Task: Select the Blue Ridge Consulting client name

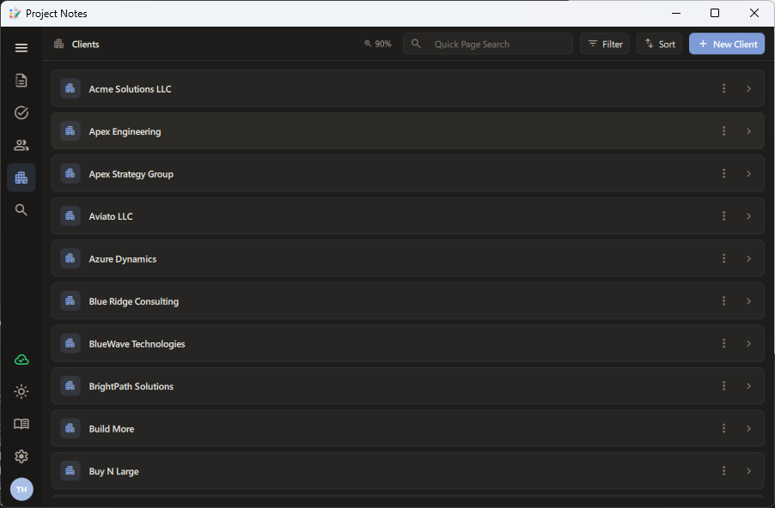Action: [x=134, y=302]
